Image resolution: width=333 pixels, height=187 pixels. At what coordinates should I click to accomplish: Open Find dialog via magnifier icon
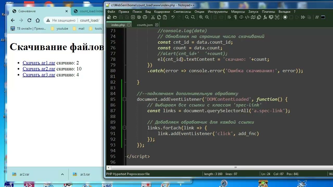(x=187, y=17)
